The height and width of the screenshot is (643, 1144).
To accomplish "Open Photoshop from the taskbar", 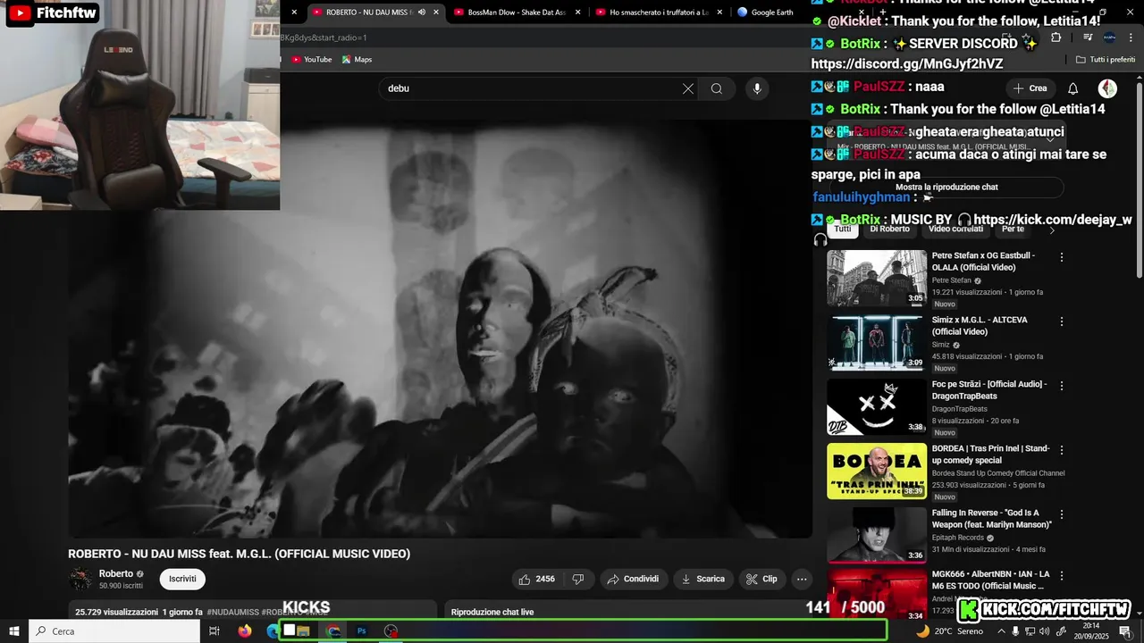I will point(362,630).
